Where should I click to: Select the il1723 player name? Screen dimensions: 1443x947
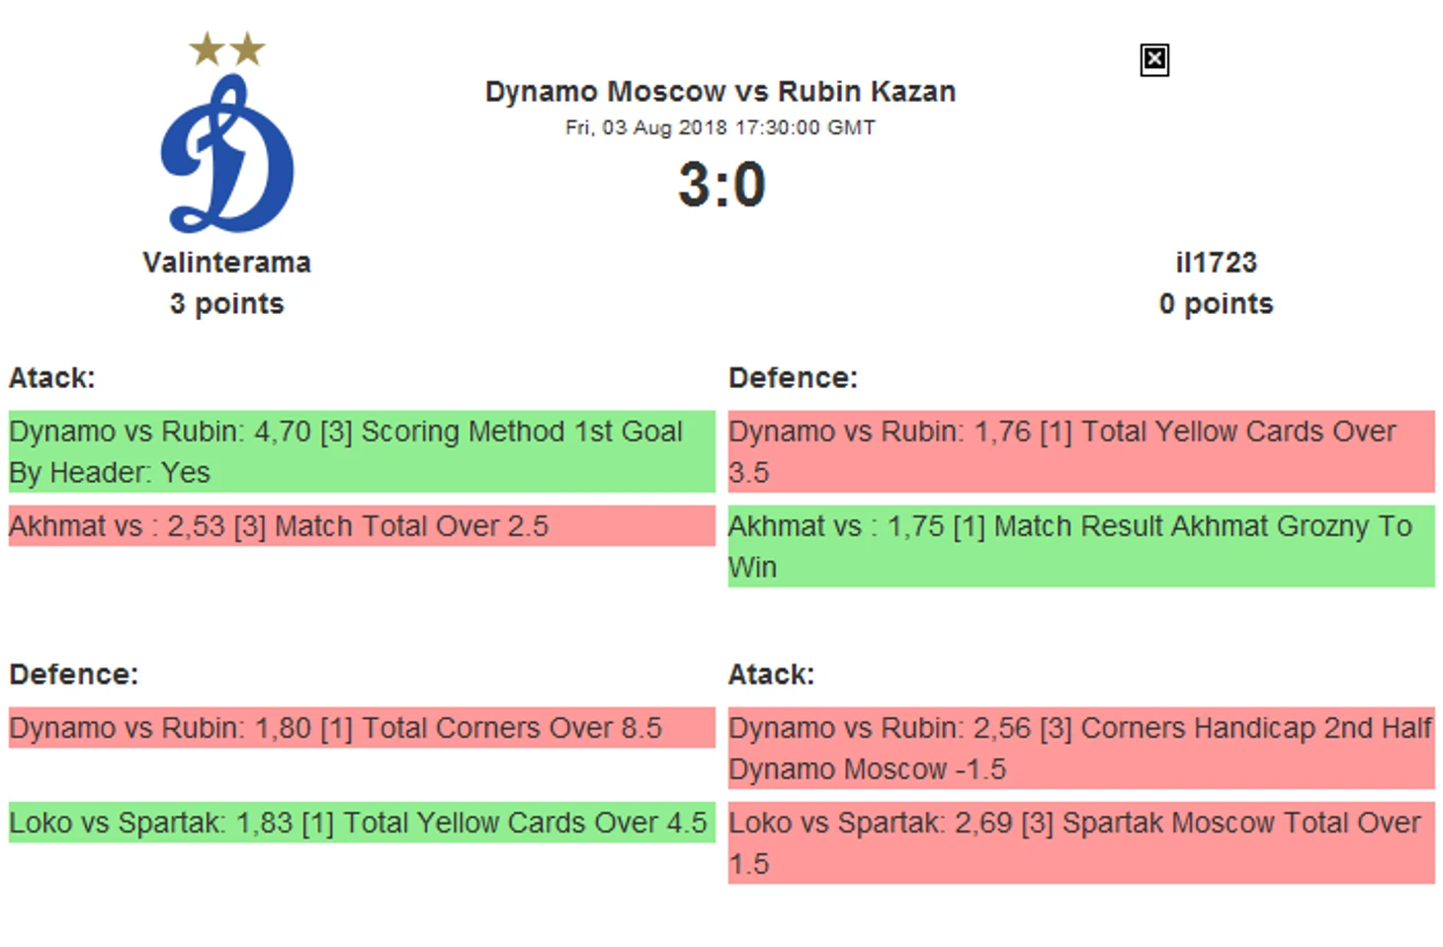(x=1216, y=263)
